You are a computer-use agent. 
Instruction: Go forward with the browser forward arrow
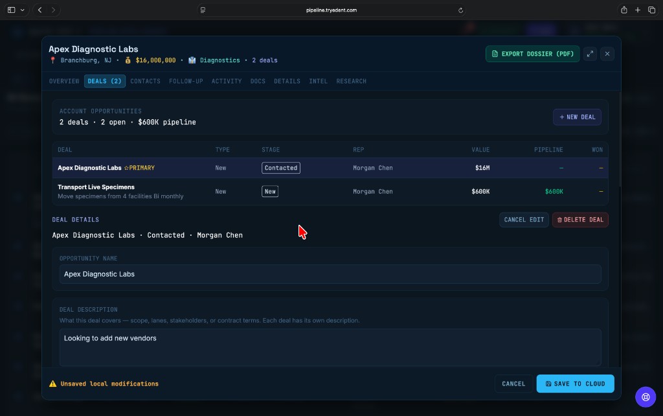click(x=53, y=10)
